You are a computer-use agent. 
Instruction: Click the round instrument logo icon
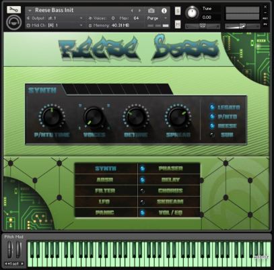coord(13,22)
